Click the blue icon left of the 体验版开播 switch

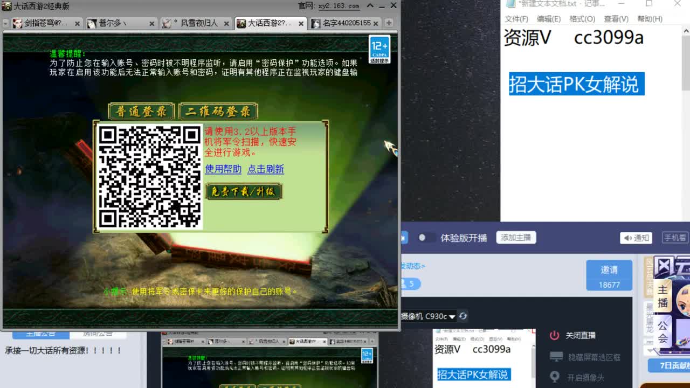[404, 238]
